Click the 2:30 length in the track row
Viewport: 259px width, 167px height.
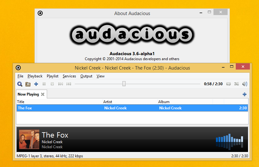click(243, 108)
